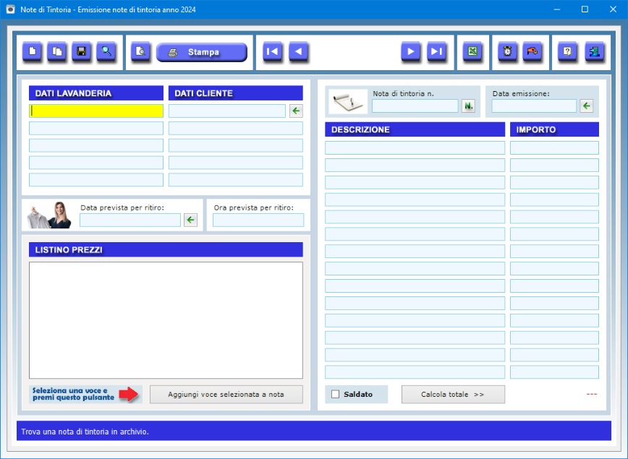This screenshot has height=459, width=628.
Task: Open help with question mark icon
Action: click(567, 51)
